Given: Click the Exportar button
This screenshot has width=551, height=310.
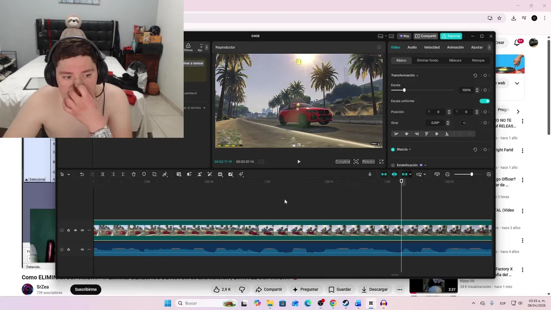Looking at the screenshot, I should [x=451, y=36].
